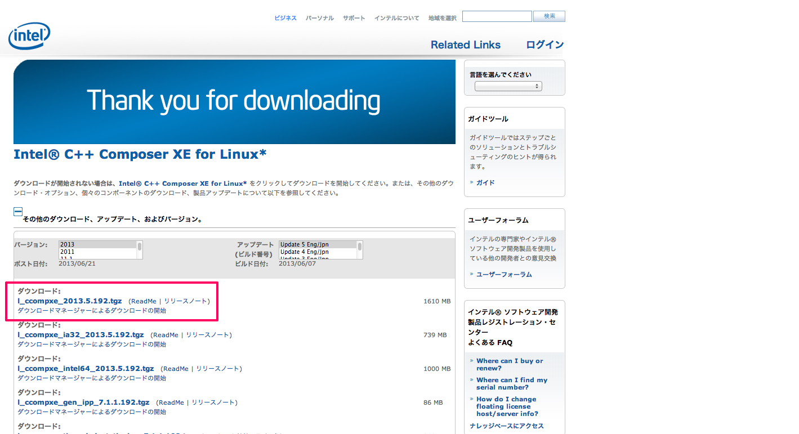Click the post date 2013/06/21
The width and height of the screenshot is (799, 434).
click(x=77, y=263)
